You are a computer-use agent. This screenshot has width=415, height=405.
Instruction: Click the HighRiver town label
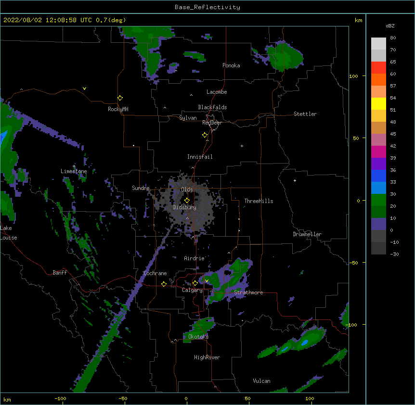pyautogui.click(x=207, y=357)
